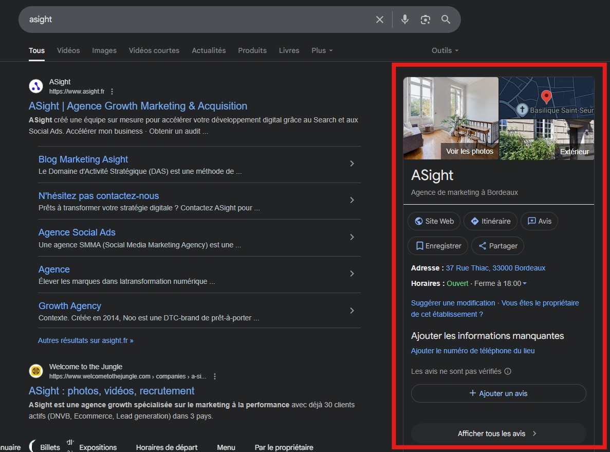Open the Growth Agency sitelink
This screenshot has width=610, height=452.
click(70, 306)
